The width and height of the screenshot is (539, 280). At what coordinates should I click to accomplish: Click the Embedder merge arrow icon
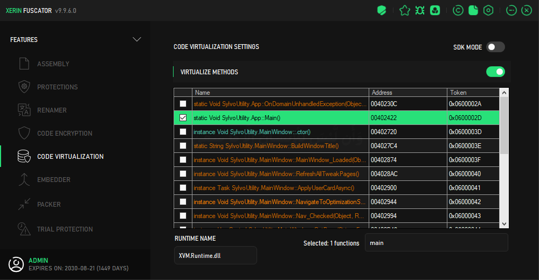click(24, 179)
